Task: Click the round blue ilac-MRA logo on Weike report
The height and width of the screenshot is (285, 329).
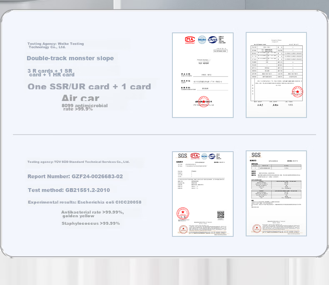Action: (202, 39)
